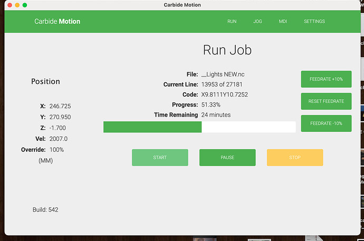Go to SETTINGS

coord(314,21)
